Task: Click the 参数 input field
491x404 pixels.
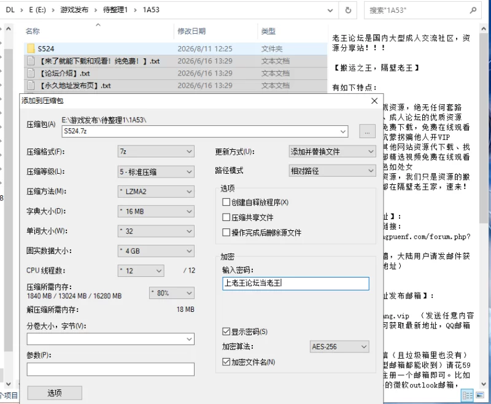Action: (x=110, y=369)
